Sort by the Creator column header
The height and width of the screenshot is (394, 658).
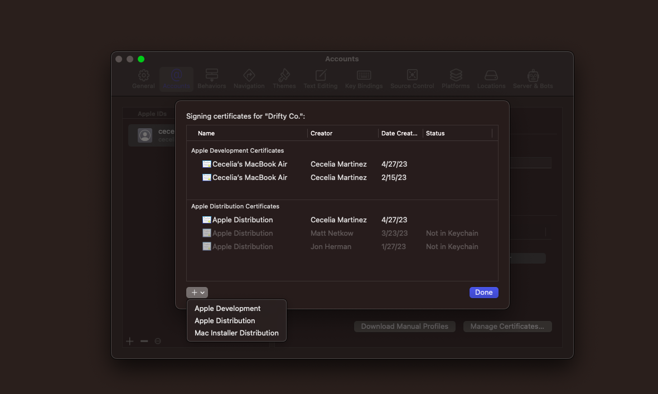coord(321,133)
